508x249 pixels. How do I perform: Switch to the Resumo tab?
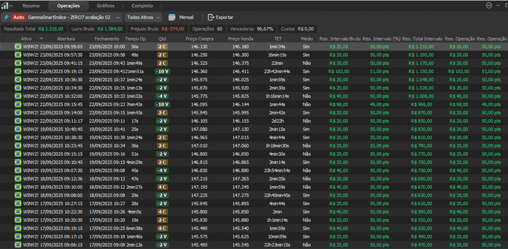(31, 6)
